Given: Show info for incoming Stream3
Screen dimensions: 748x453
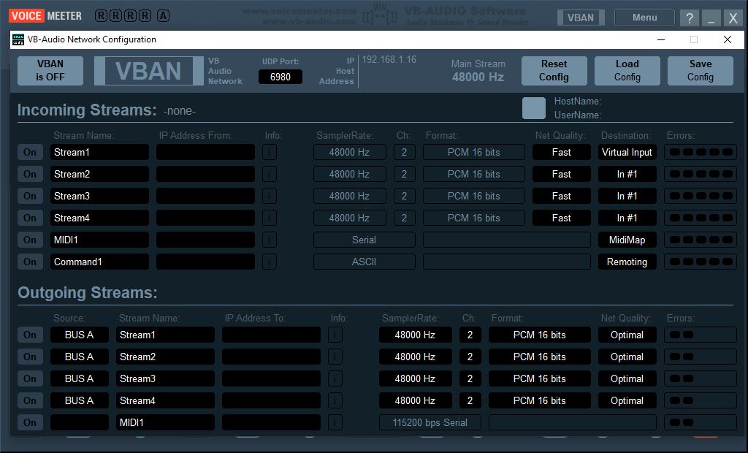Looking at the screenshot, I should (270, 197).
